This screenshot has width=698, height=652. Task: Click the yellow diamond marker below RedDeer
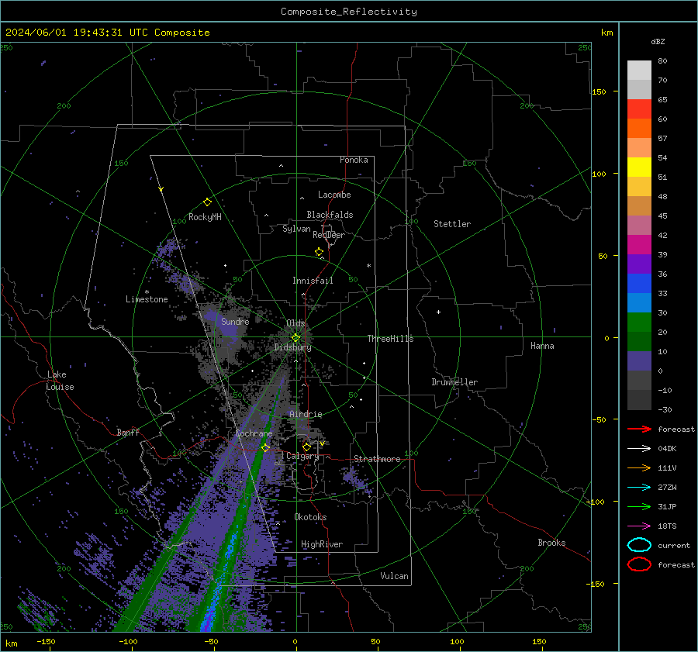pyautogui.click(x=319, y=252)
